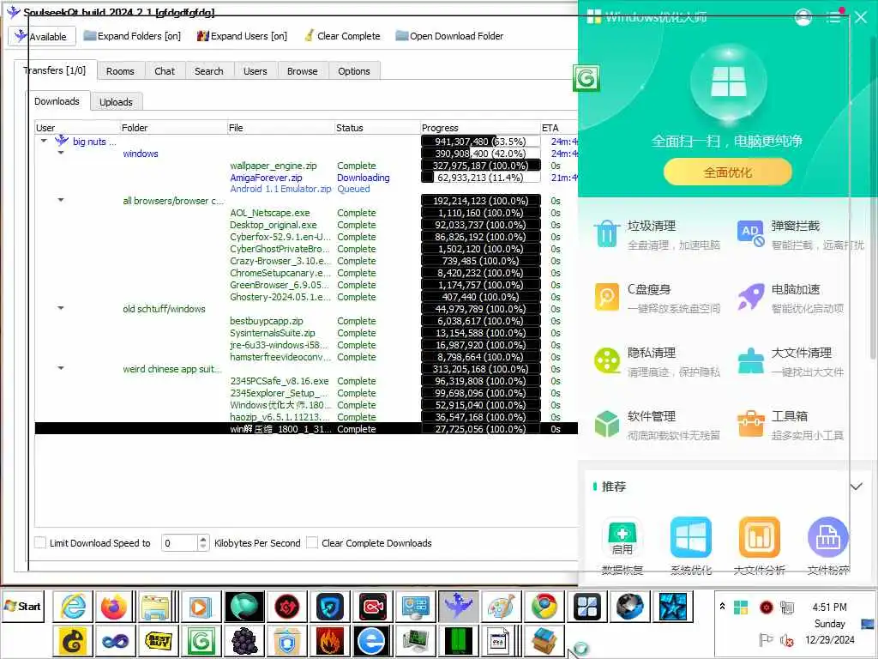
Task: Open 隐私清理 privacy cleanup icon
Action: 606,360
